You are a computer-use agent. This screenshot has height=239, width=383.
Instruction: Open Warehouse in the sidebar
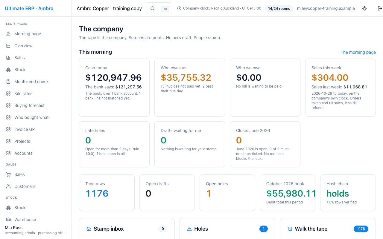point(36,219)
